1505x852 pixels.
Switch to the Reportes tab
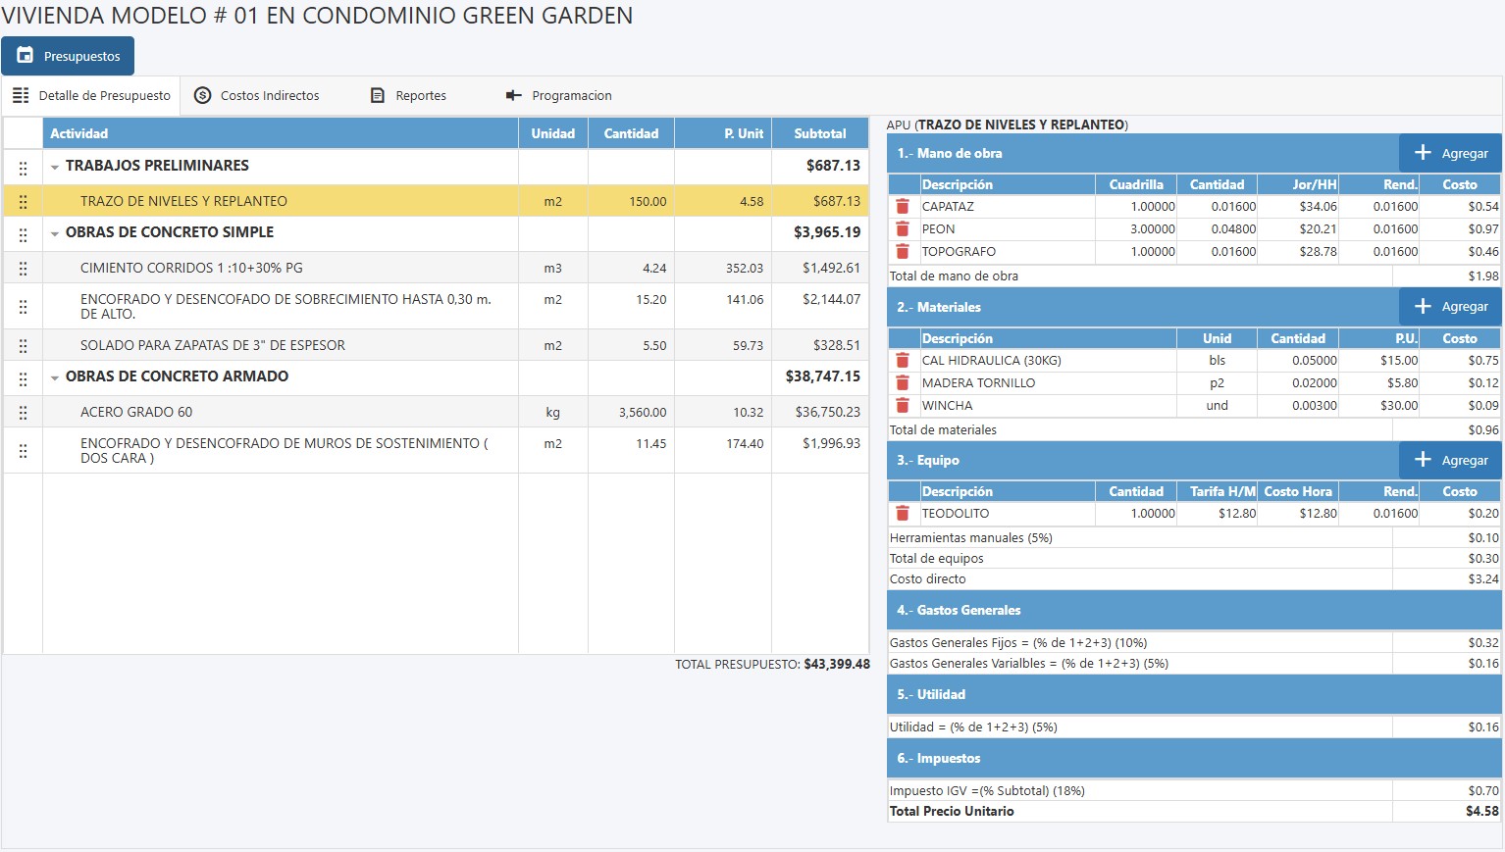(x=408, y=95)
